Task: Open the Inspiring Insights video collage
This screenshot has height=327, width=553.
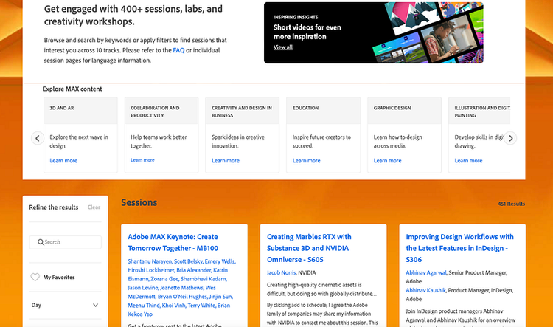Action: pyautogui.click(x=428, y=32)
